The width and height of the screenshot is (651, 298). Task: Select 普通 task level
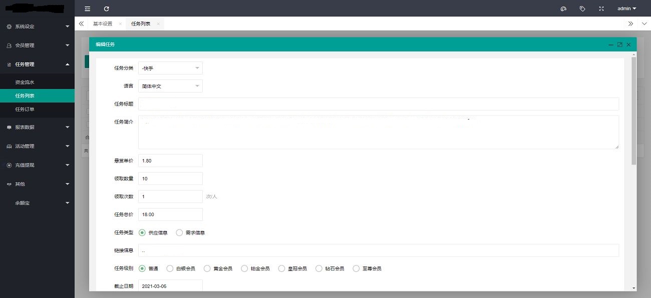pyautogui.click(x=149, y=268)
